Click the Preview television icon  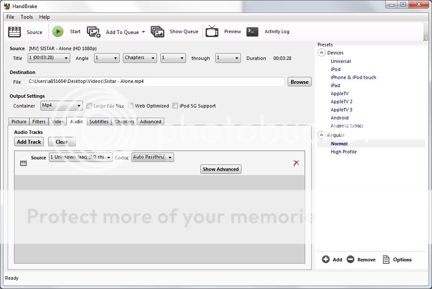(x=212, y=31)
